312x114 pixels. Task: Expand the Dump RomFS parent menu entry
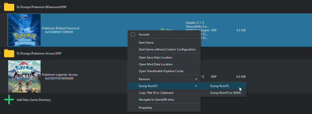(x=164, y=86)
